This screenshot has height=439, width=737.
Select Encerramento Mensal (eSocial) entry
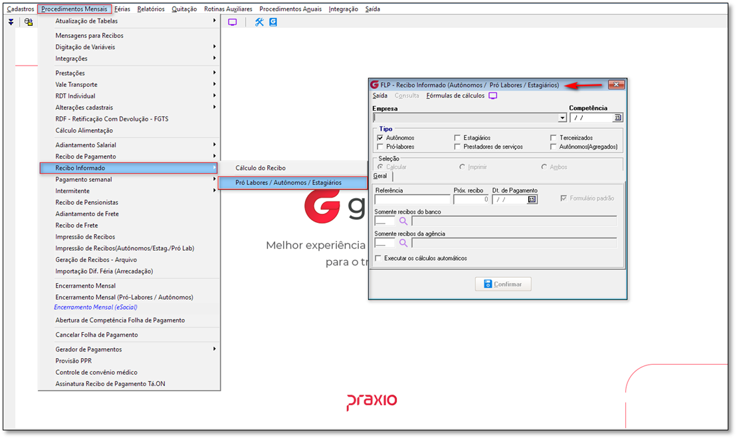pos(96,307)
